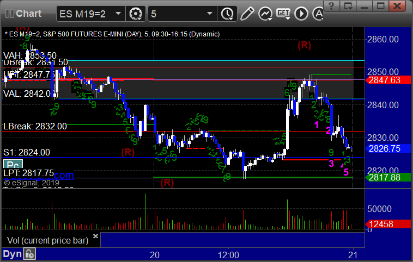
Task: Click the 12:00 time axis label
Action: tap(228, 255)
